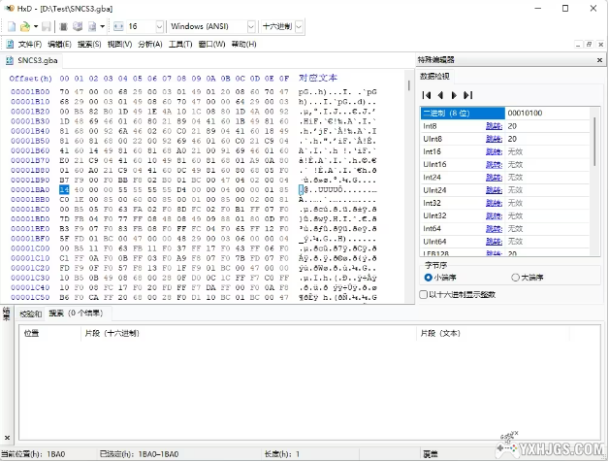
Task: Click the Open file folder icon
Action: 23,26
